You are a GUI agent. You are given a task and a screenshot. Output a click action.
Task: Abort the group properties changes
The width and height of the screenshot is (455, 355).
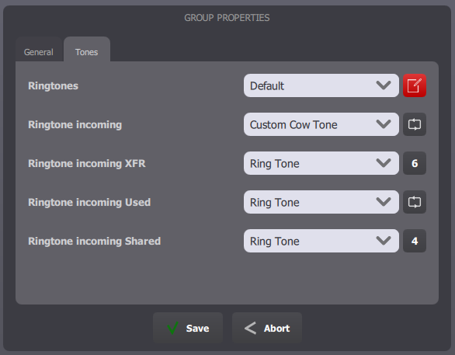pos(267,328)
